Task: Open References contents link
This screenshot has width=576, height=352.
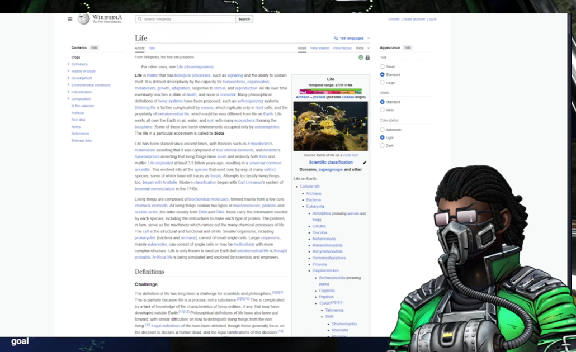Action: [x=80, y=134]
